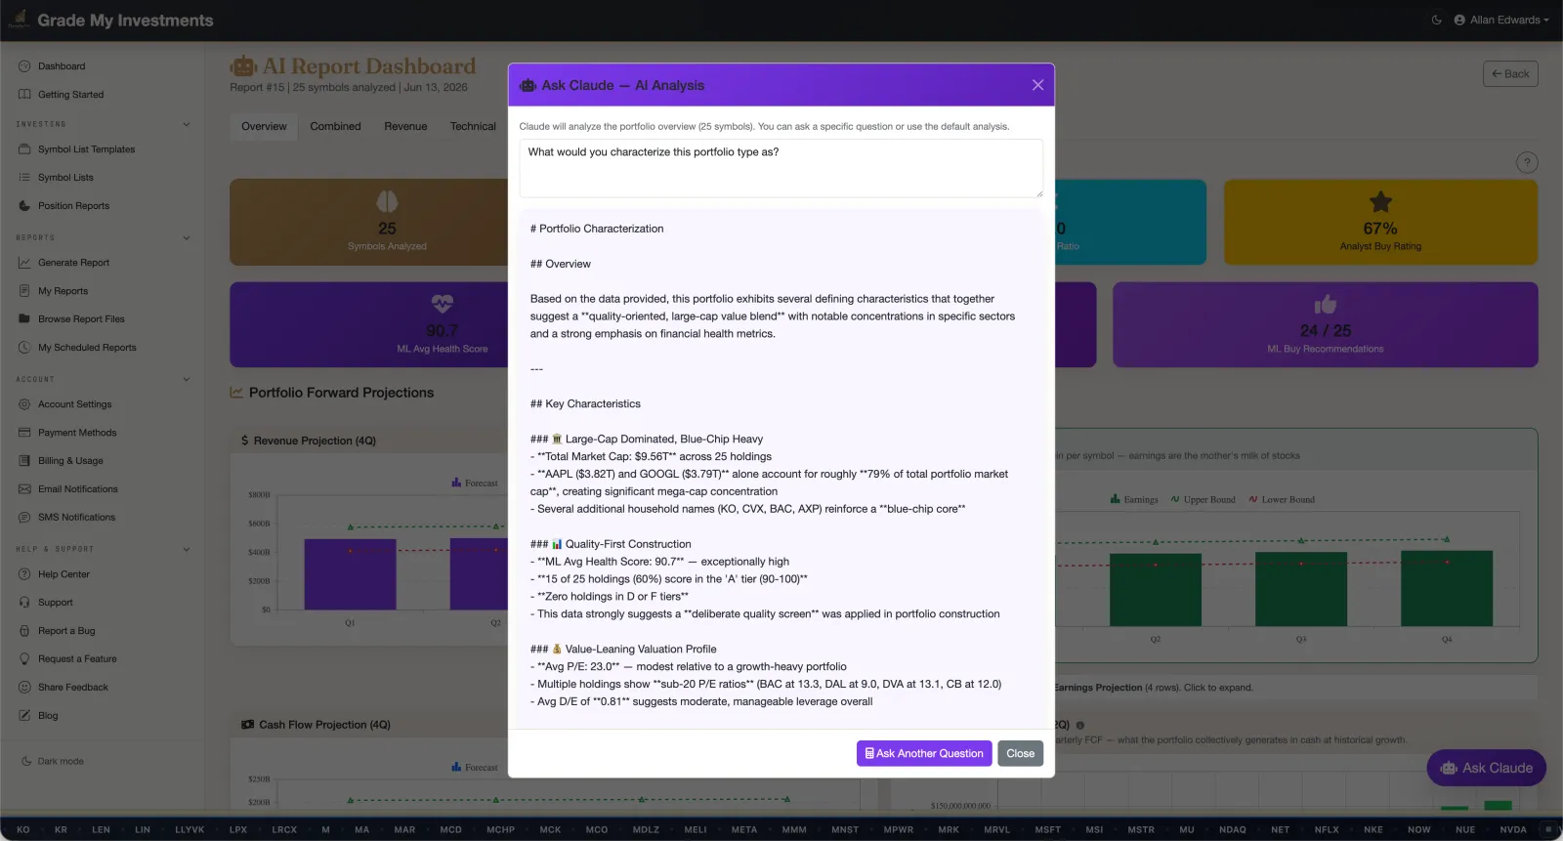This screenshot has height=841, width=1563.
Task: Click the SMS Notifications chat icon
Action: (24, 518)
